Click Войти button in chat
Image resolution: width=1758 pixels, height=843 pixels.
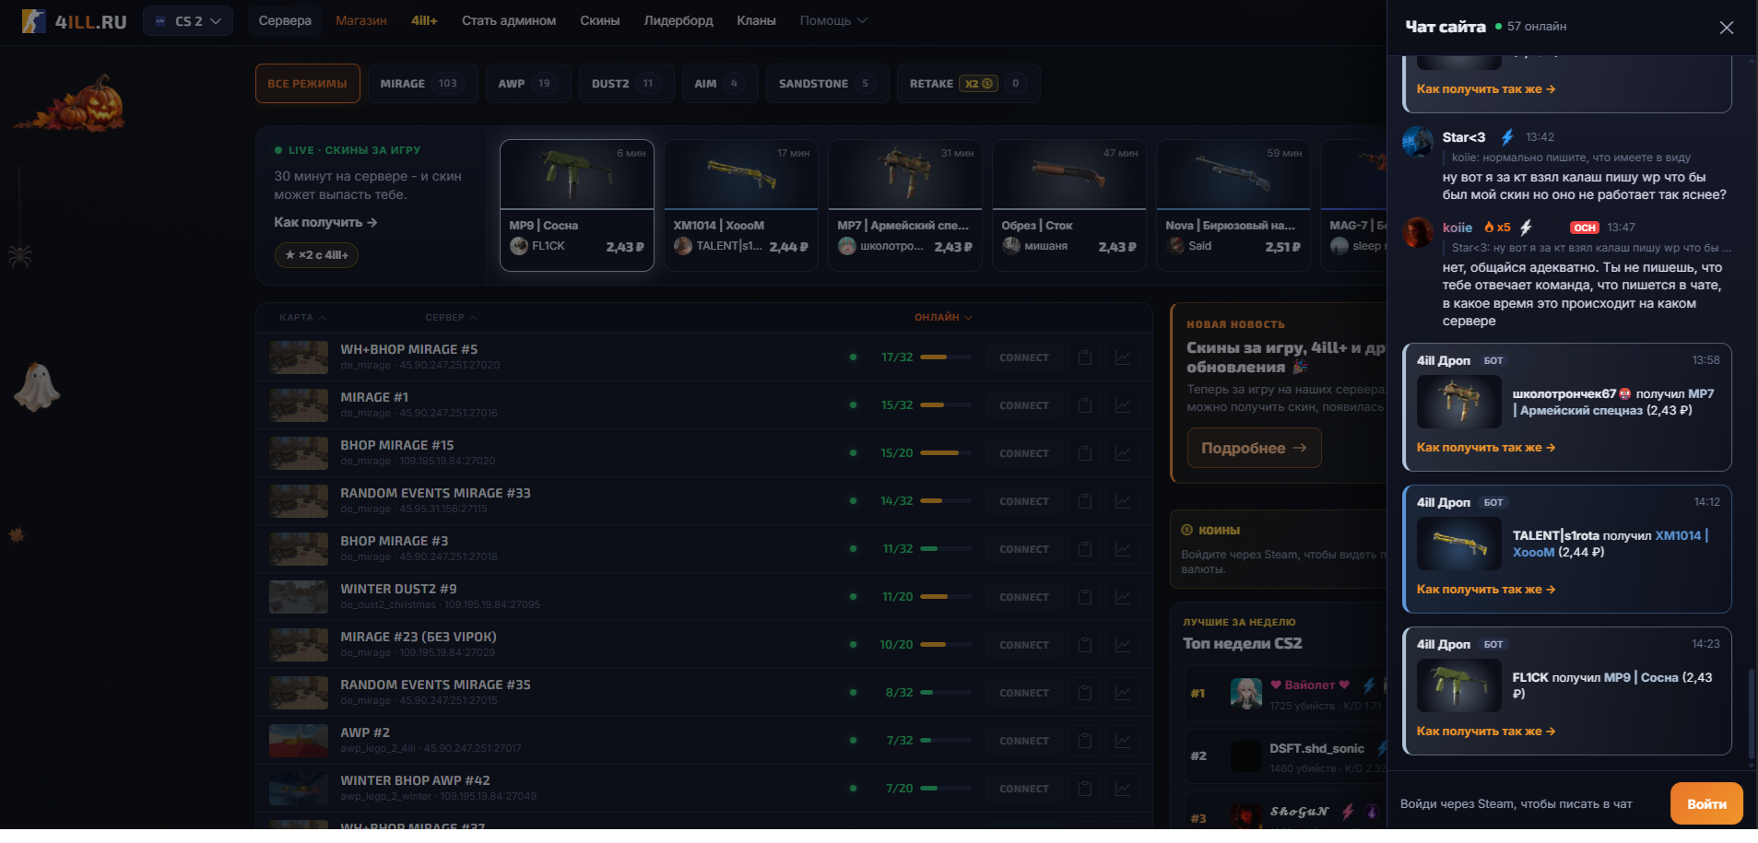(x=1706, y=803)
